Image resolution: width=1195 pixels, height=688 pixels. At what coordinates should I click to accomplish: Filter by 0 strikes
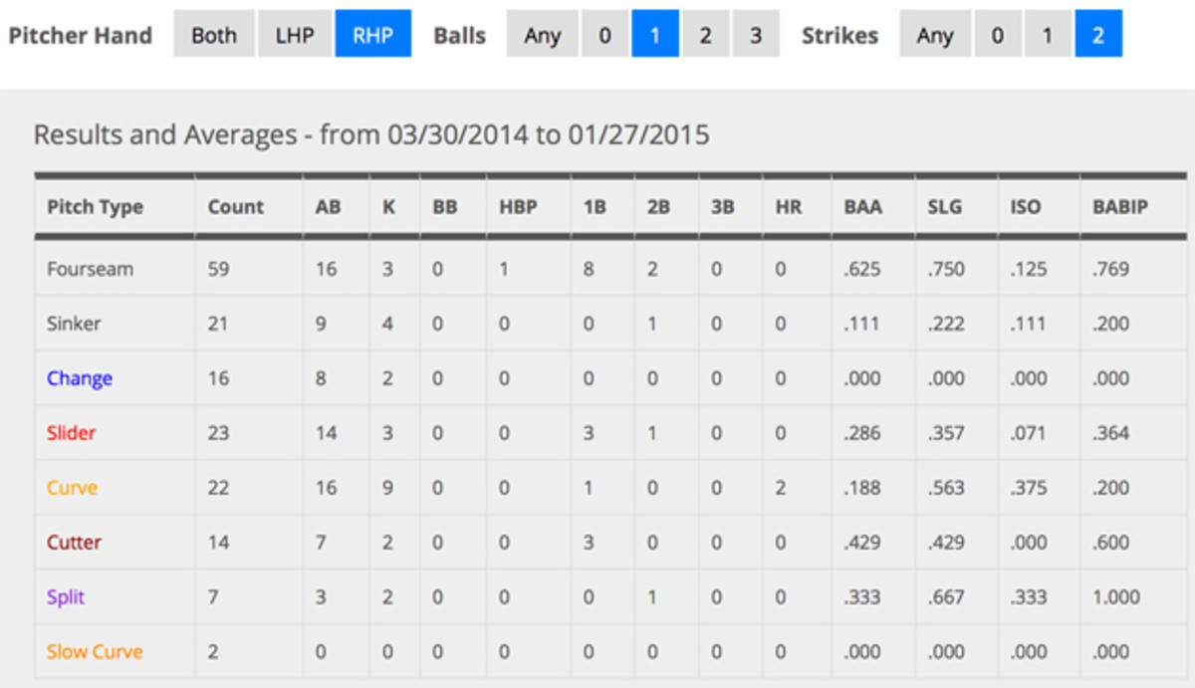tap(996, 34)
